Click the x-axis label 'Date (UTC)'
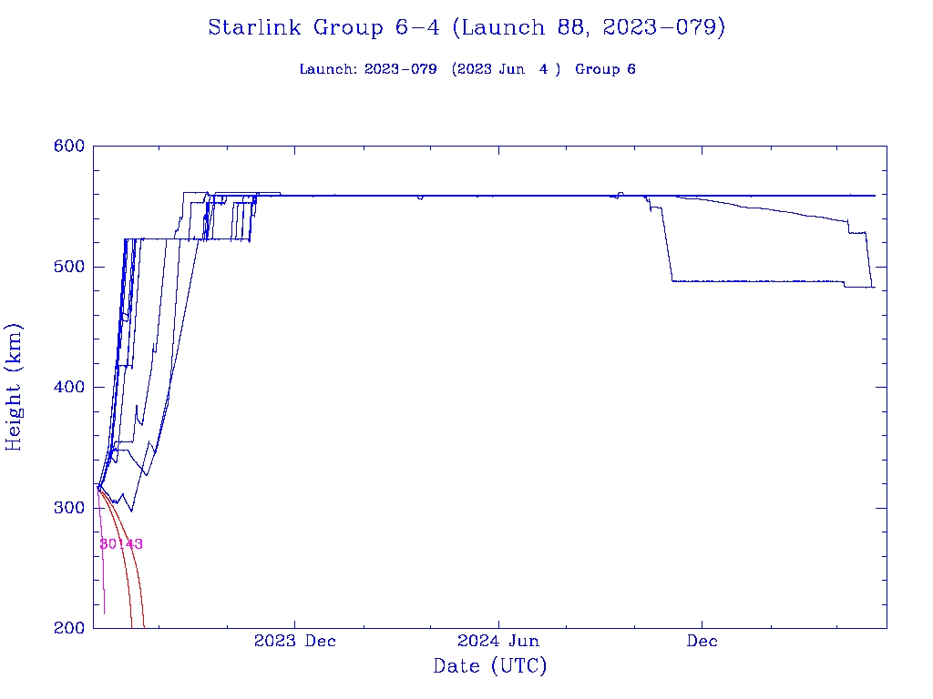933x699 pixels. point(489,665)
